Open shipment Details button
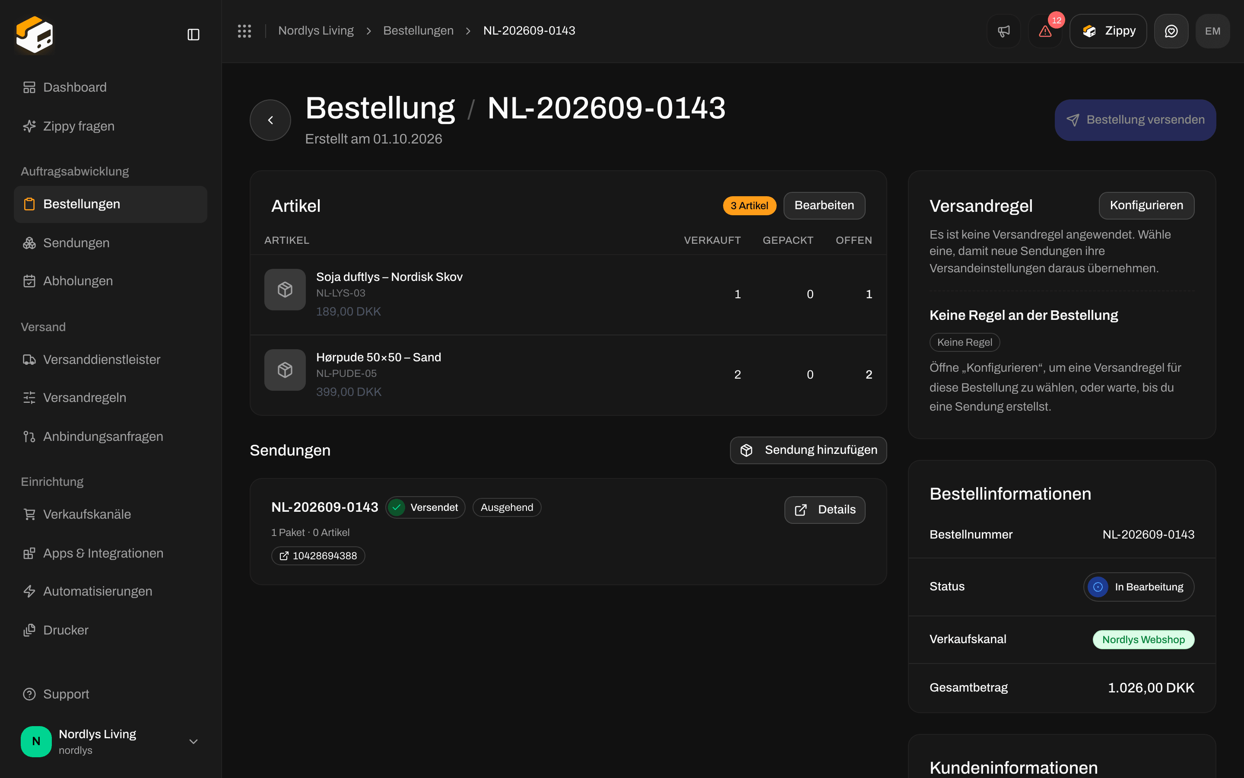The width and height of the screenshot is (1244, 778). coord(825,510)
